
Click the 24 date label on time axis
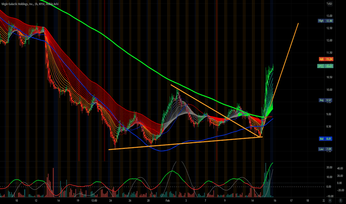(111, 201)
